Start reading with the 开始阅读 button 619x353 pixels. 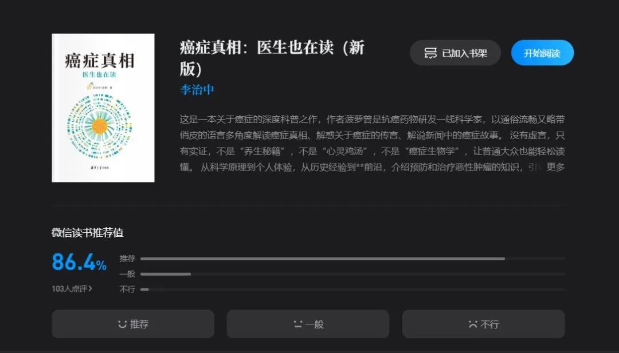tap(542, 53)
